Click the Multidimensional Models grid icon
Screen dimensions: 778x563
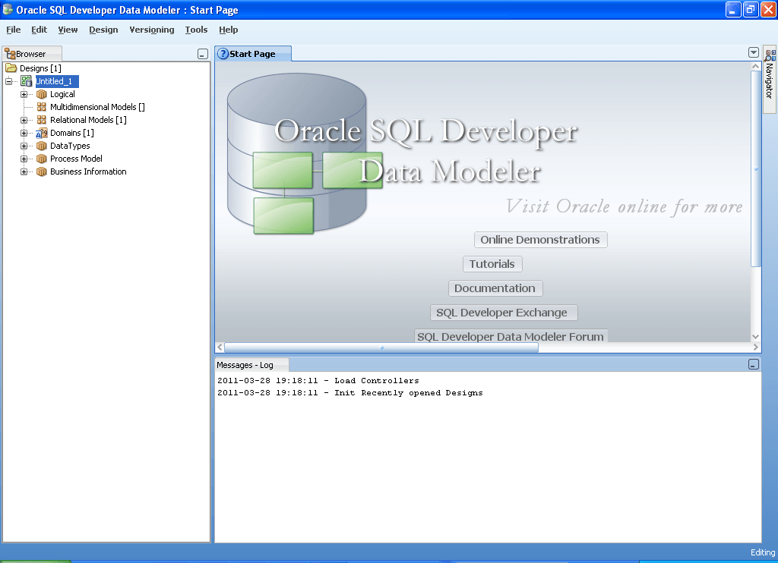click(42, 107)
